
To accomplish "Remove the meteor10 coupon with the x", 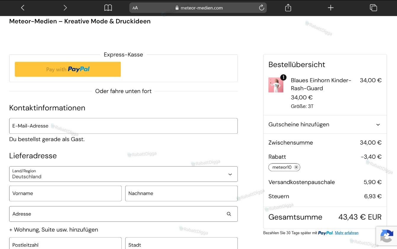I will click(296, 167).
